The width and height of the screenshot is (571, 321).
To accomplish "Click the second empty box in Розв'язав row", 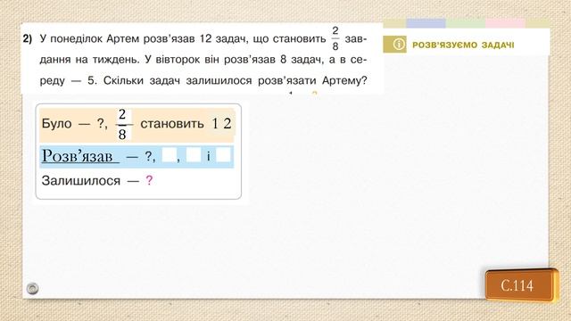I will pos(194,155).
